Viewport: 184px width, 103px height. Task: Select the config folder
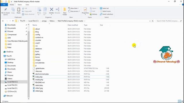[x=38, y=35]
